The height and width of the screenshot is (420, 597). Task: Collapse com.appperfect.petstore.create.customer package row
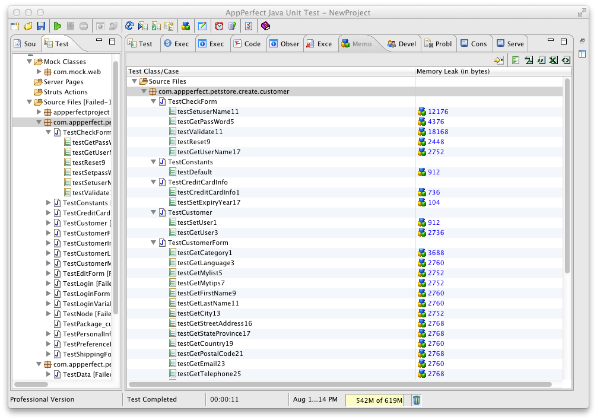click(144, 91)
